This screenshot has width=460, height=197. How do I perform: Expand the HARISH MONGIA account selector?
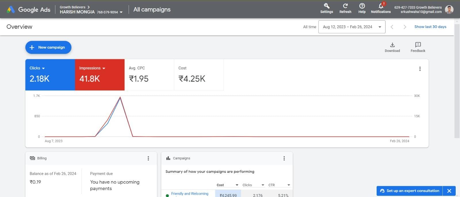[x=121, y=12]
